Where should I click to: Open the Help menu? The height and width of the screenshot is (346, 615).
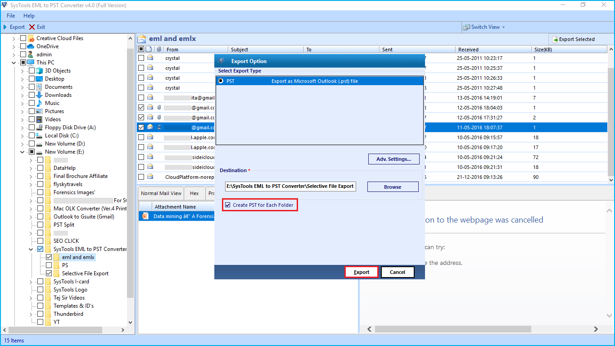[29, 16]
